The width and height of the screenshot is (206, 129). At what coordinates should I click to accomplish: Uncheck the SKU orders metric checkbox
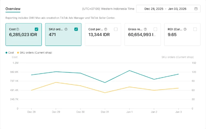point(76,29)
